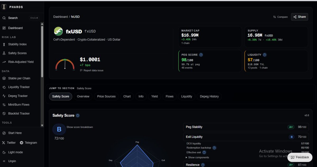
Task: Click the Liquidity info icon
Action: tap(265, 55)
